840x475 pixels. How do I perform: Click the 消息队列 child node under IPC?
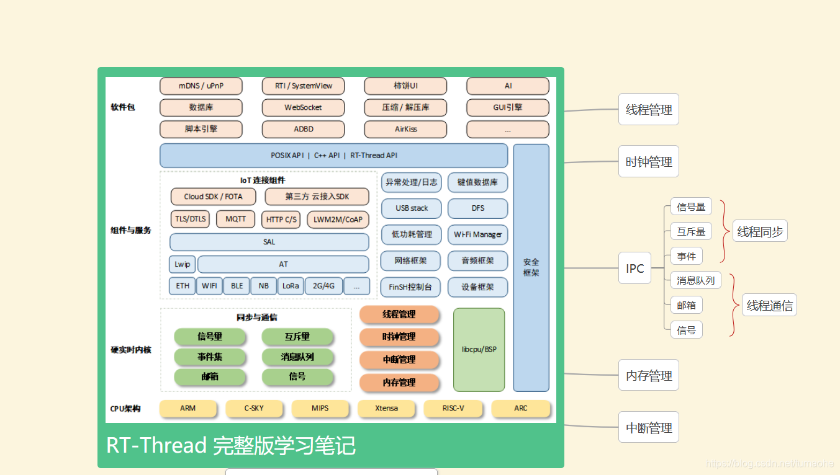tap(695, 280)
